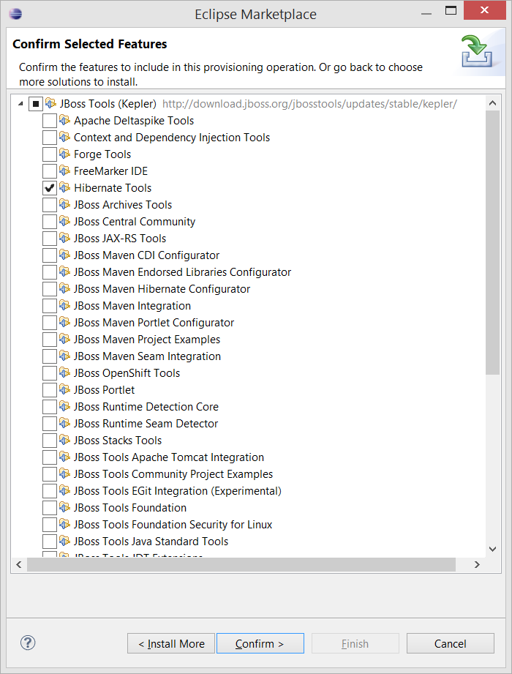This screenshot has height=674, width=512.
Task: Select the JBoss Portlet row label
Action: (x=105, y=390)
